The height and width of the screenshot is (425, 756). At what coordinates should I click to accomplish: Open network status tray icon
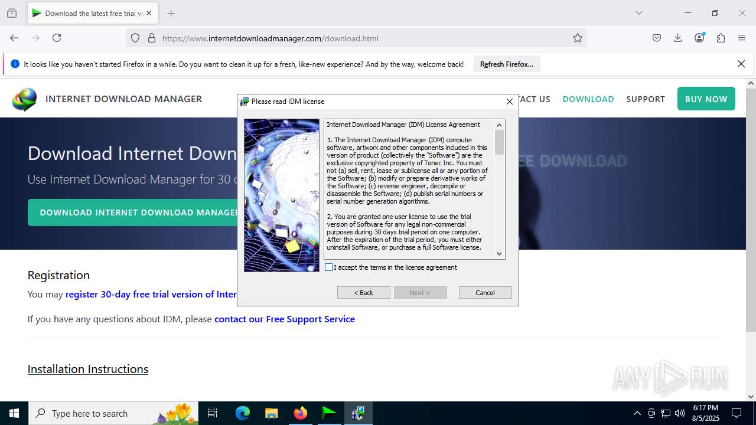666,413
